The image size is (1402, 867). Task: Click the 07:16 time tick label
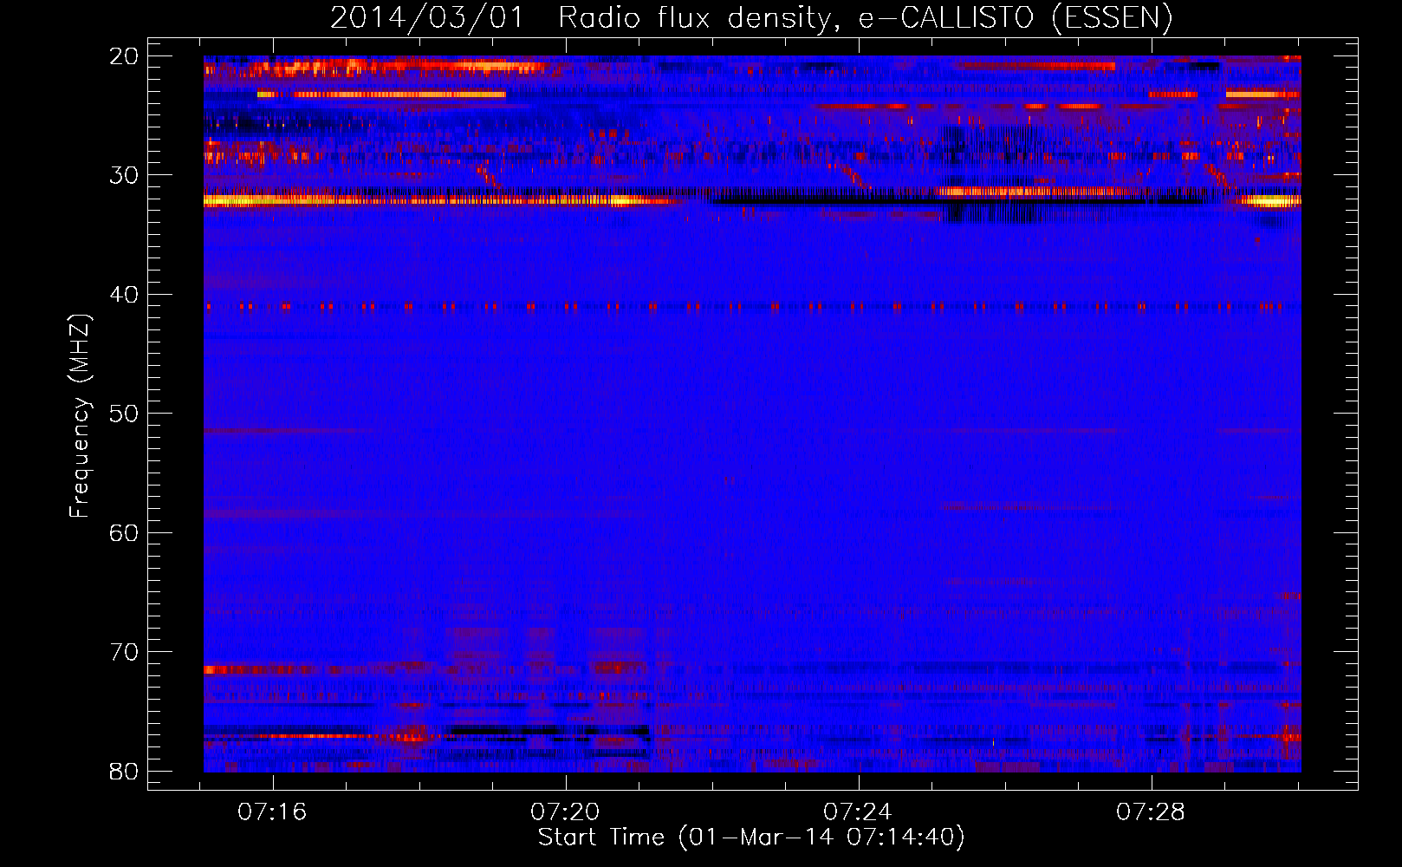(x=272, y=812)
